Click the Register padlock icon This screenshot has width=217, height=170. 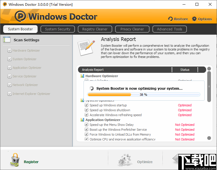[x=15, y=160]
